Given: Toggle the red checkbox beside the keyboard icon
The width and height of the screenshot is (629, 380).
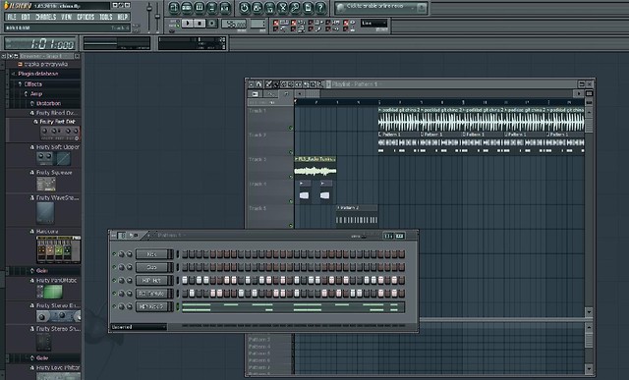Looking at the screenshot, I should coord(275,23).
